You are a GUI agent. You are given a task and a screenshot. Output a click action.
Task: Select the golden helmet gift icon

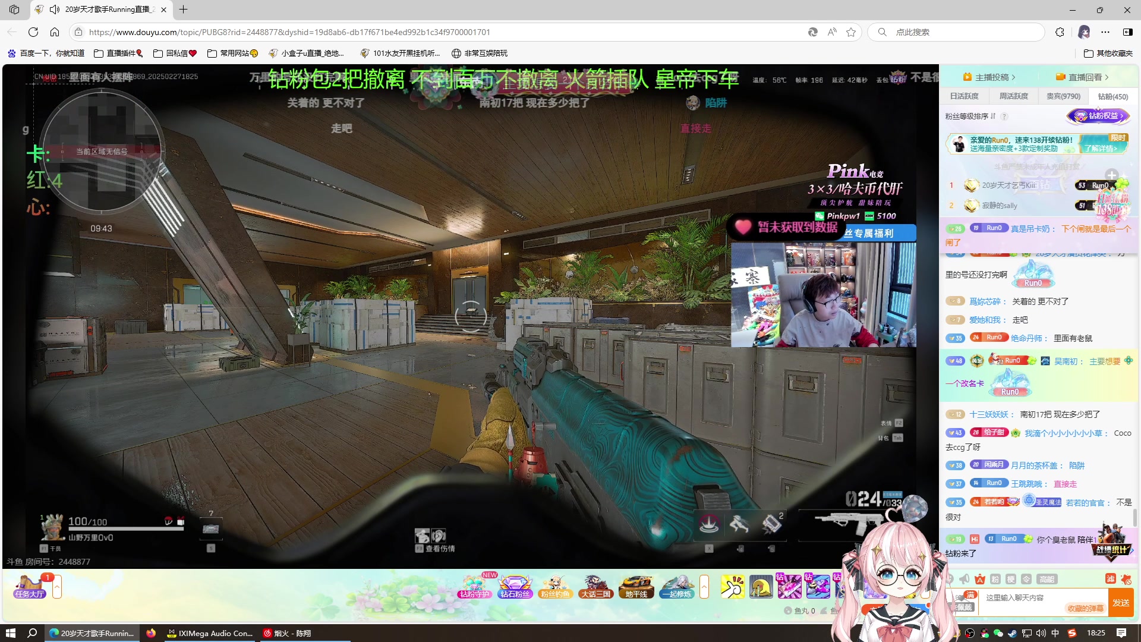click(x=761, y=587)
